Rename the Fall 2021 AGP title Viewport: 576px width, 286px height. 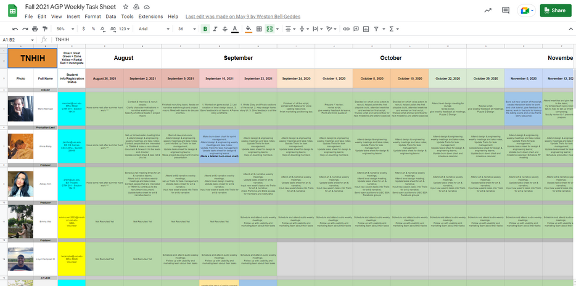(x=70, y=7)
